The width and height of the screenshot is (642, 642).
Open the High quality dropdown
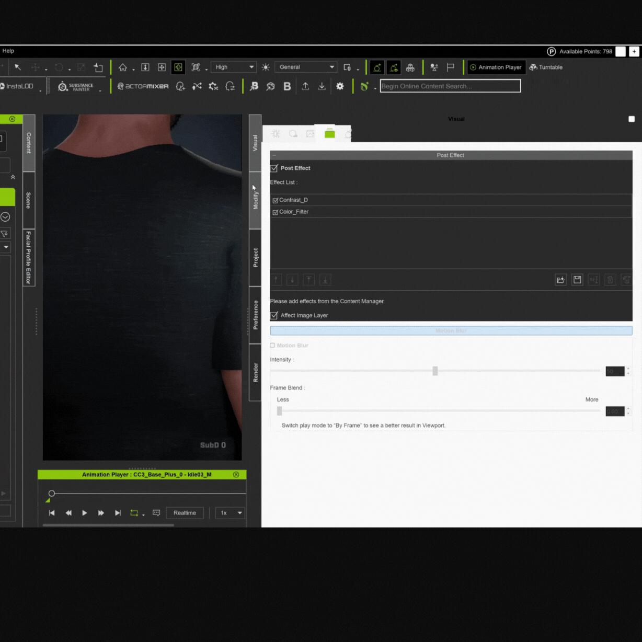tap(234, 67)
